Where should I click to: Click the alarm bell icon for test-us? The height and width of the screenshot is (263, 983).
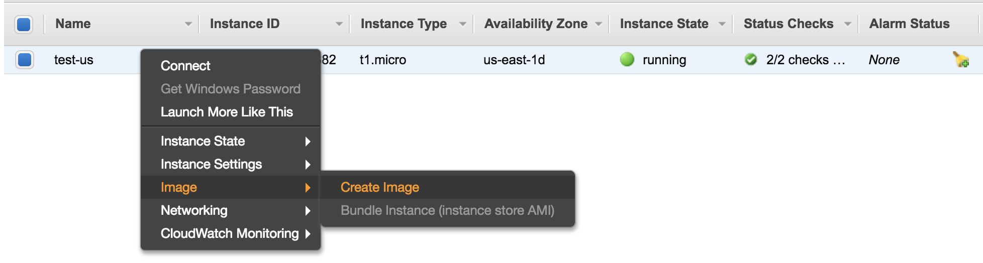(961, 60)
